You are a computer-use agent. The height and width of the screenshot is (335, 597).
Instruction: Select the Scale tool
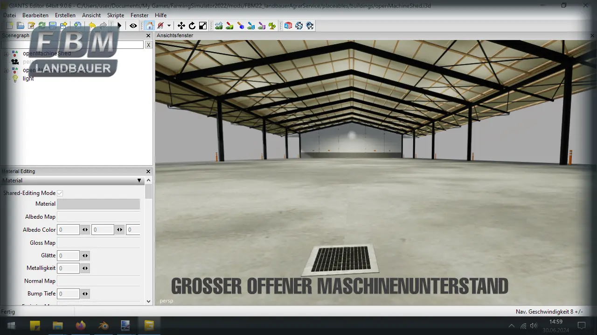[203, 26]
